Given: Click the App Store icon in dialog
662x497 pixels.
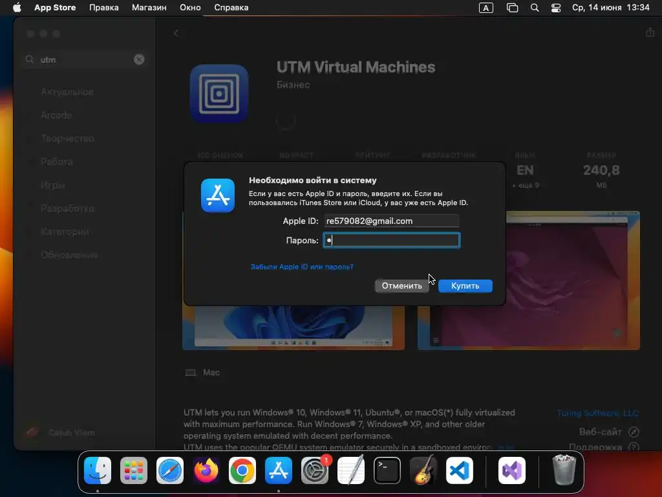Looking at the screenshot, I should pyautogui.click(x=218, y=195).
